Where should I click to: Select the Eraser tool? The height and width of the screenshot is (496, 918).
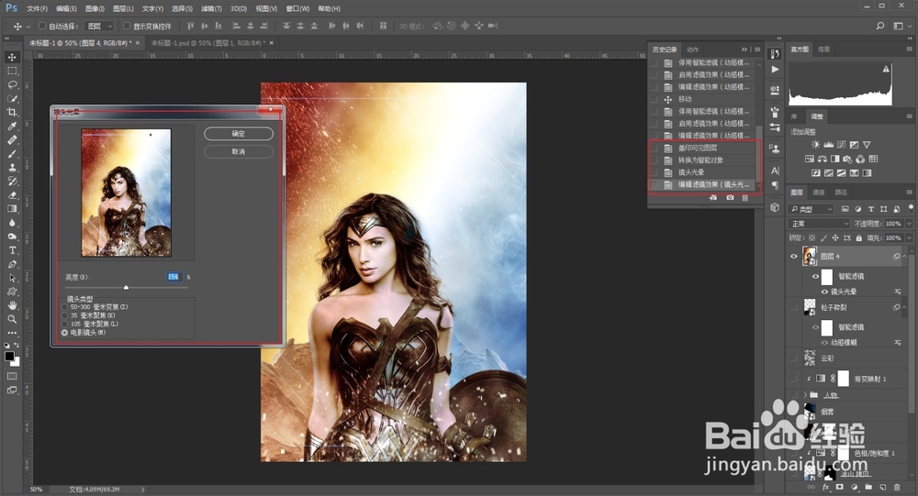(x=12, y=195)
